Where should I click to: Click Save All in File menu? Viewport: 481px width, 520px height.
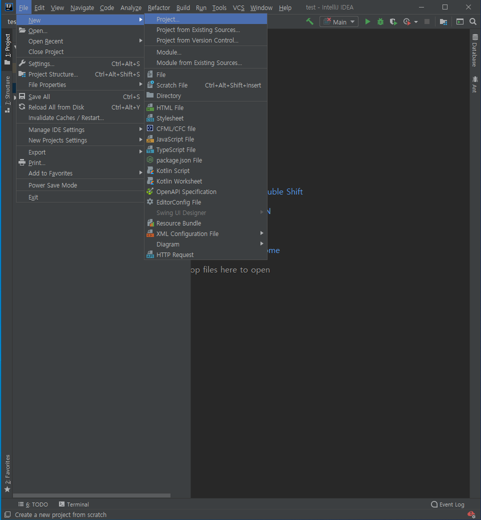click(x=80, y=96)
